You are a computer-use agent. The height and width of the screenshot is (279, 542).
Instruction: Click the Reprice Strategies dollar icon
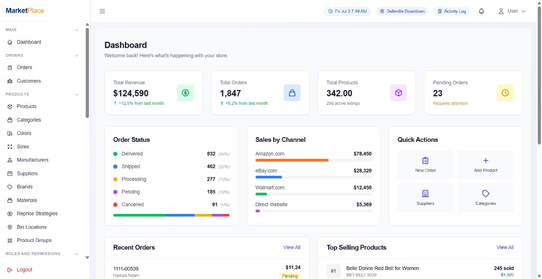(x=10, y=214)
